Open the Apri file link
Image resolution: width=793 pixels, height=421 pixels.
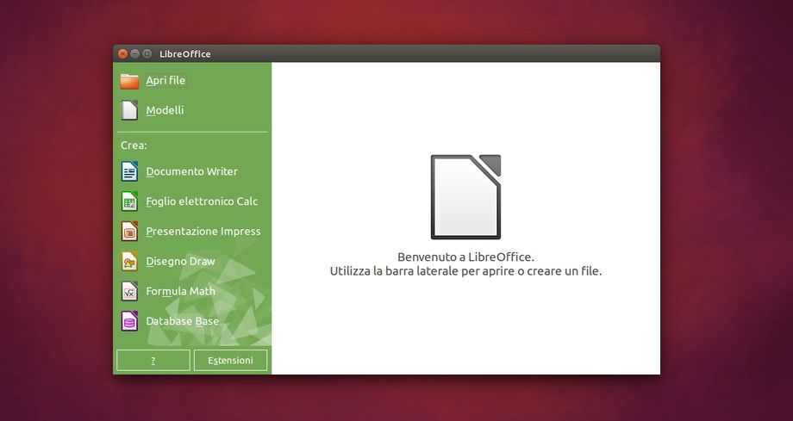(165, 80)
